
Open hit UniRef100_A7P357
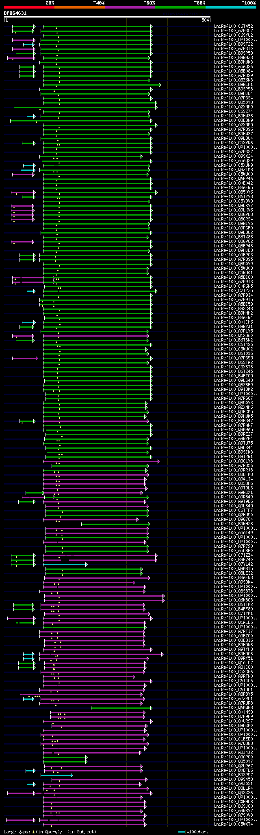point(233,31)
